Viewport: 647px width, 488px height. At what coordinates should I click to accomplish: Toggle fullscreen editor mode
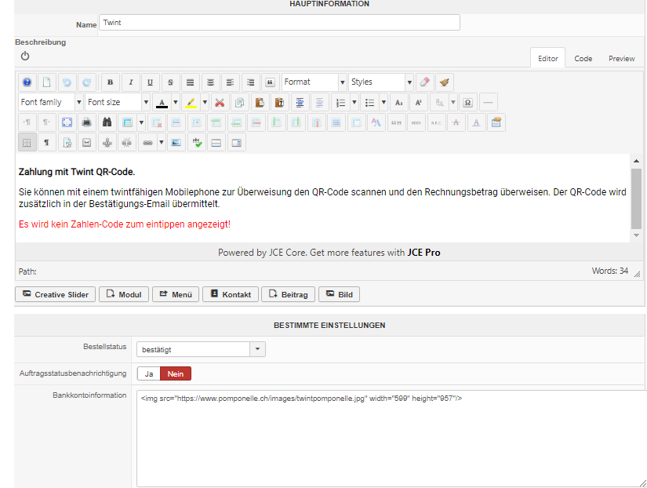click(67, 122)
